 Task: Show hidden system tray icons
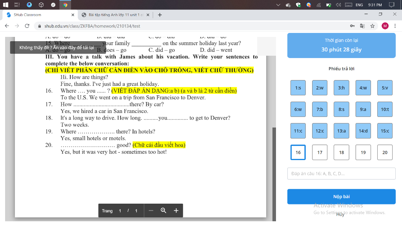[278, 5]
